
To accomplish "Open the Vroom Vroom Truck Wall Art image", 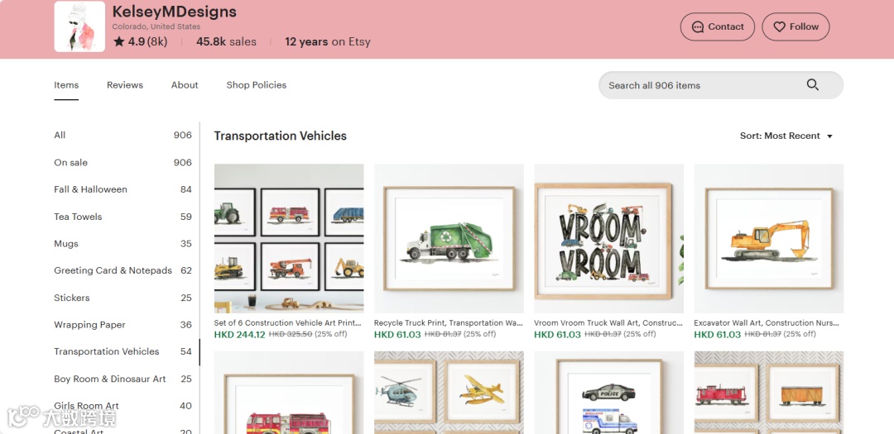I will 608,238.
